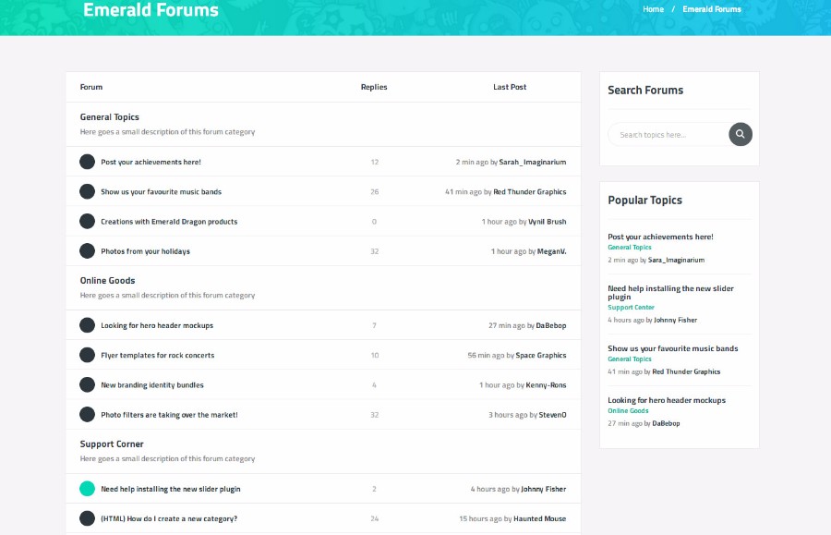Image resolution: width=831 pixels, height=535 pixels.
Task: Click reply count 12
Action: pyautogui.click(x=375, y=163)
